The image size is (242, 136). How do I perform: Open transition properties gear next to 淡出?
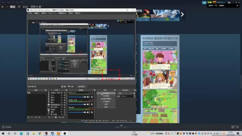click(134, 93)
